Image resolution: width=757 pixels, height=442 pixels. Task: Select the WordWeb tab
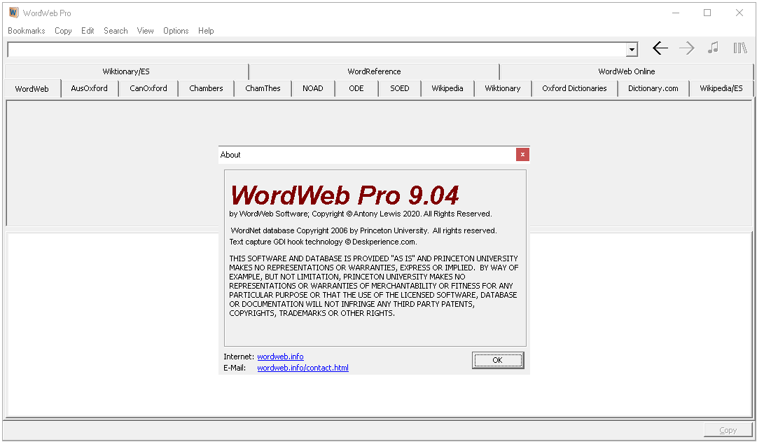[32, 89]
